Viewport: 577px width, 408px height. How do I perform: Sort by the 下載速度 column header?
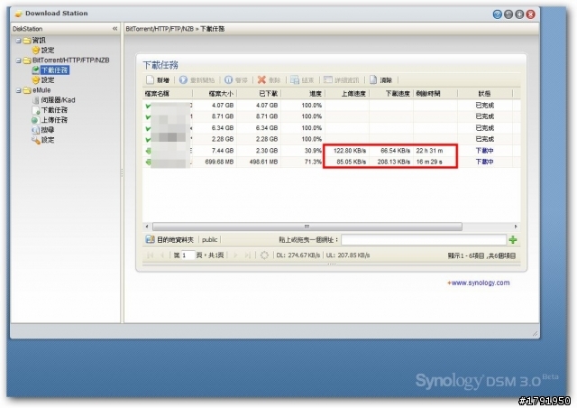(391, 94)
